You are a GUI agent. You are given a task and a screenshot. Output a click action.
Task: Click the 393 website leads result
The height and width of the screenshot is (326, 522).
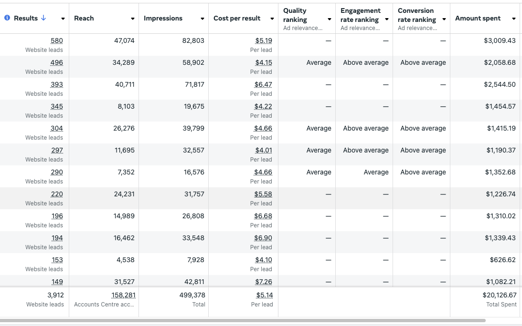[57, 84]
